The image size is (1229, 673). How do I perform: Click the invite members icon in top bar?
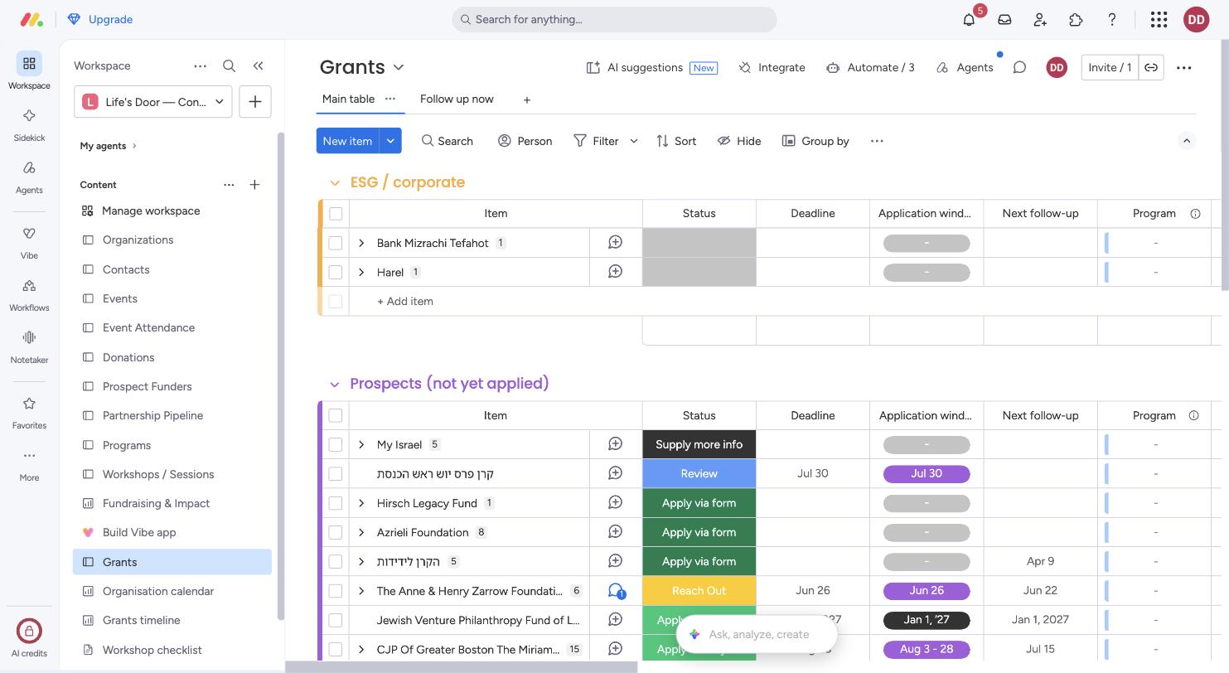click(1040, 19)
